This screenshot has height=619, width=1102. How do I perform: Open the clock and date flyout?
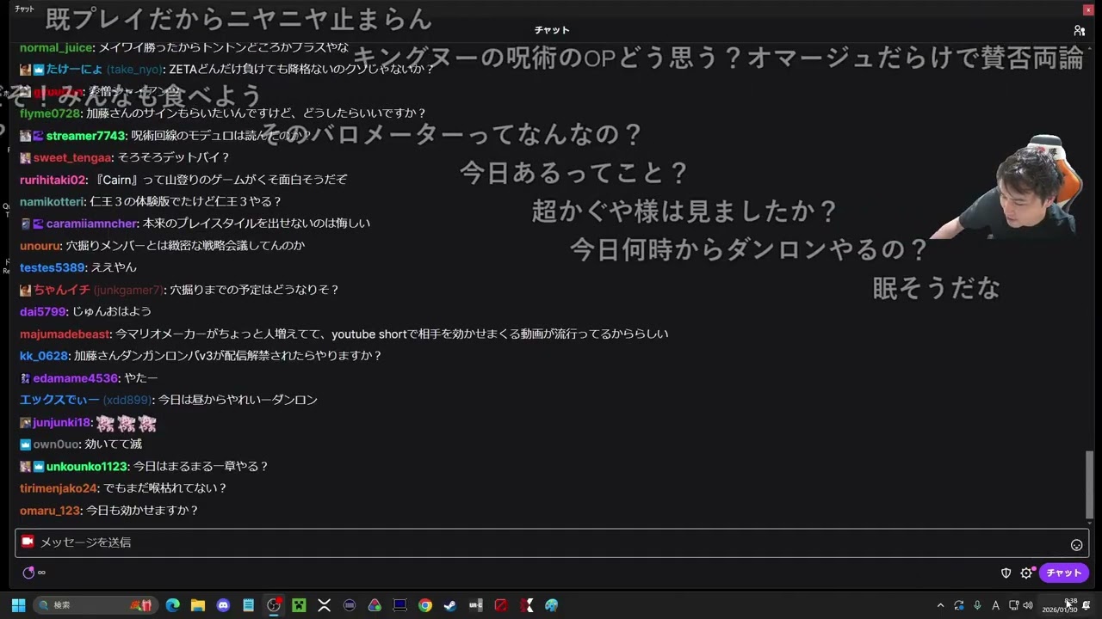pyautogui.click(x=1059, y=605)
